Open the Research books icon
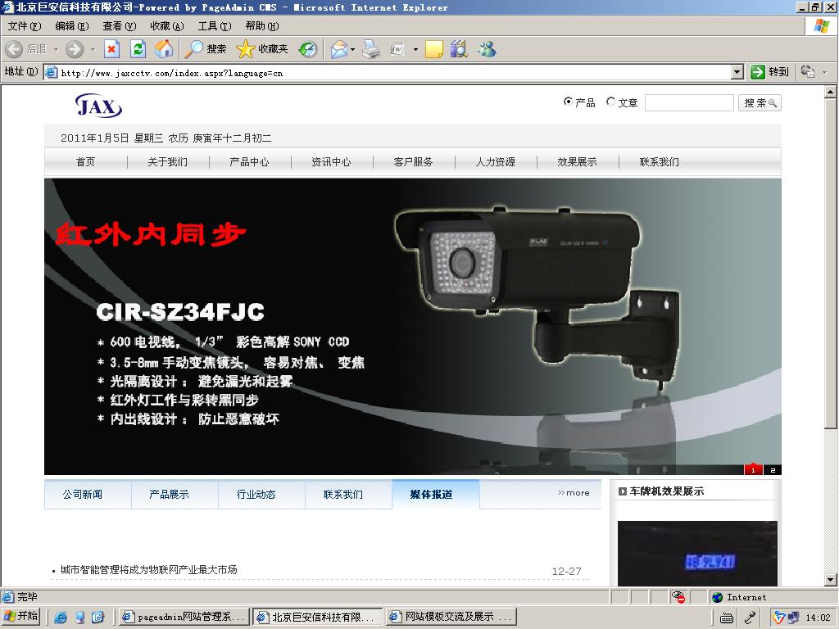 coord(459,49)
